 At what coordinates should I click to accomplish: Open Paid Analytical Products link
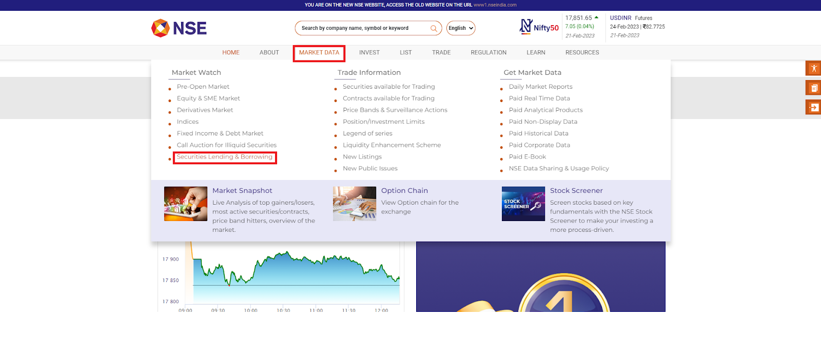click(546, 110)
